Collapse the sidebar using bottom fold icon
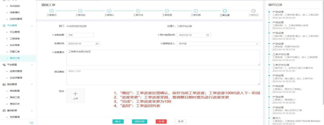Viewport: 324px width, 125px height. (x=31, y=123)
